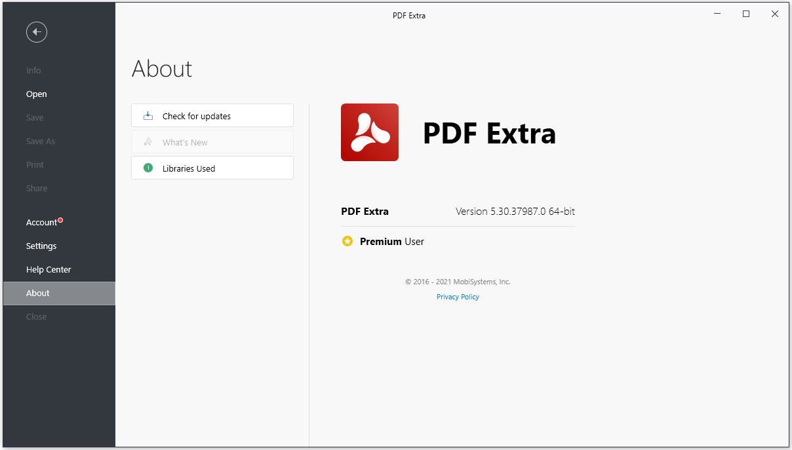The image size is (792, 450).
Task: Go to the Open menu item
Action: (37, 94)
